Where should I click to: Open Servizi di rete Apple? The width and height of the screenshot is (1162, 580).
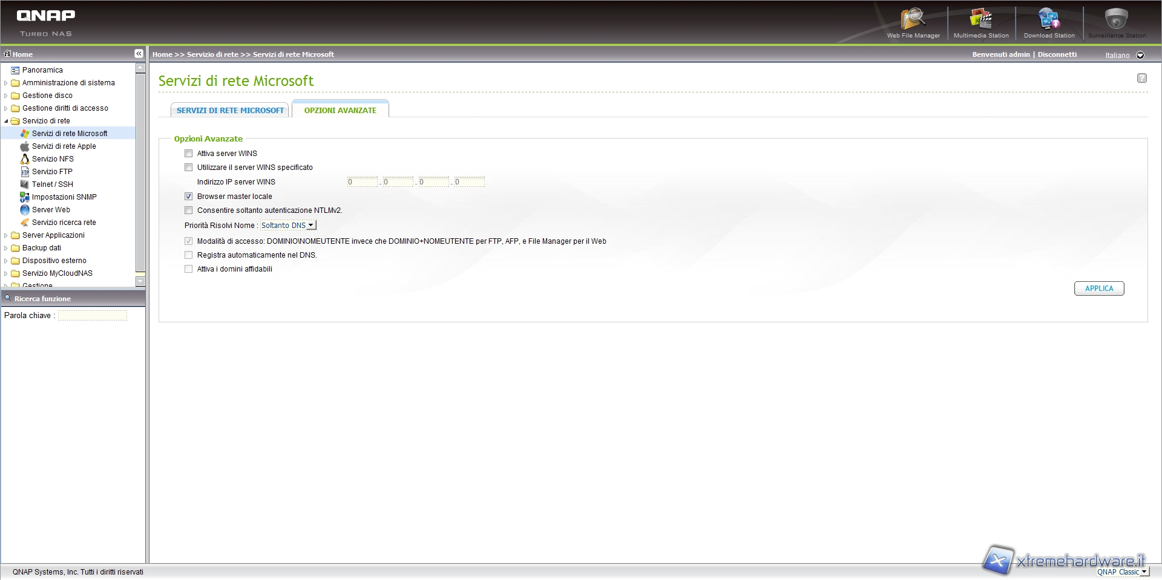click(64, 146)
